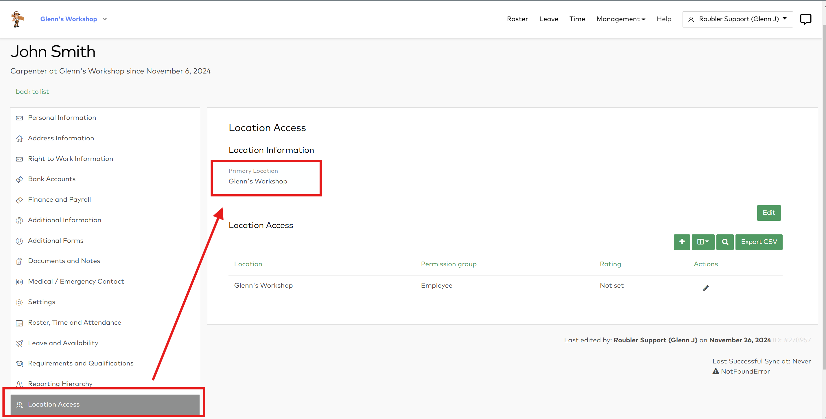
Task: Open the Time menu item
Action: pyautogui.click(x=577, y=19)
